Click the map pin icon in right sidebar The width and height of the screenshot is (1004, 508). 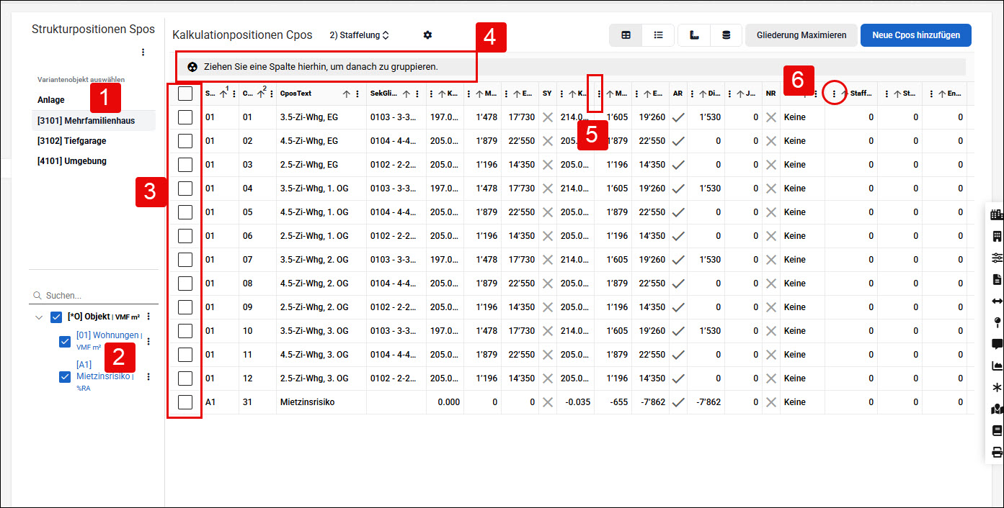pos(997,322)
